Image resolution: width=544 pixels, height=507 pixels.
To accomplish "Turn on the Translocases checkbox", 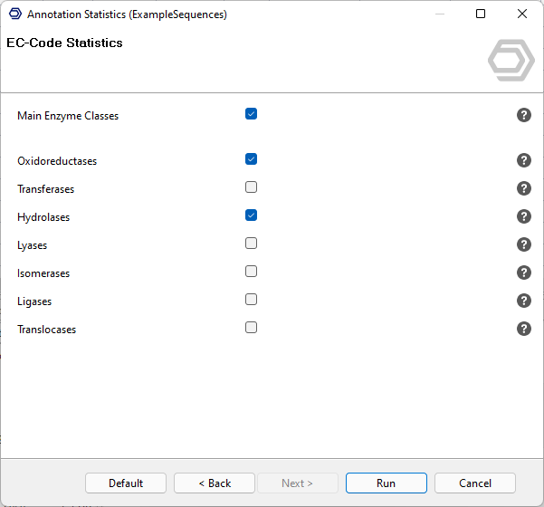I will pos(252,328).
